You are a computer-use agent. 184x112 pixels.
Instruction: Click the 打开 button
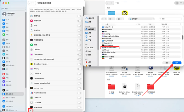177,63
